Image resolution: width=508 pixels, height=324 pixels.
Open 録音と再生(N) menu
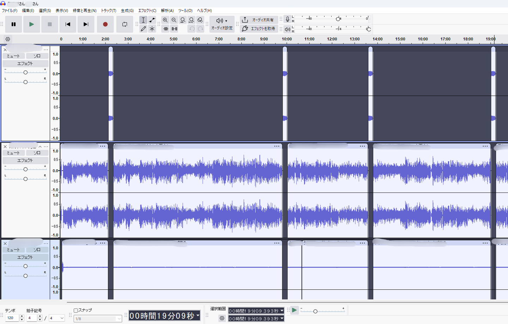(x=85, y=11)
